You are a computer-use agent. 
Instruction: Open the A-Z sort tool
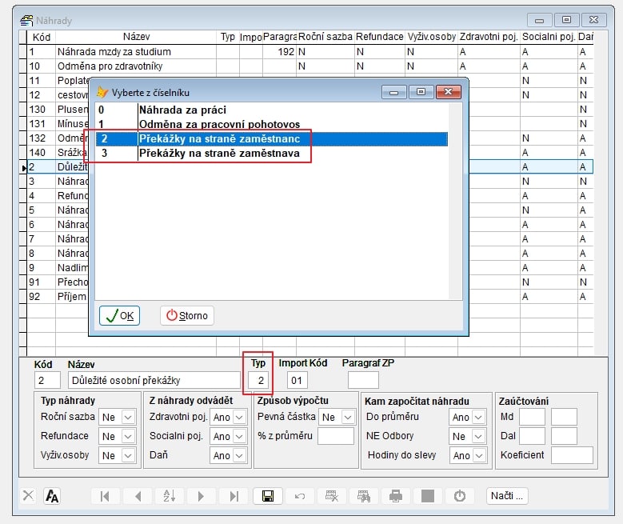[170, 496]
